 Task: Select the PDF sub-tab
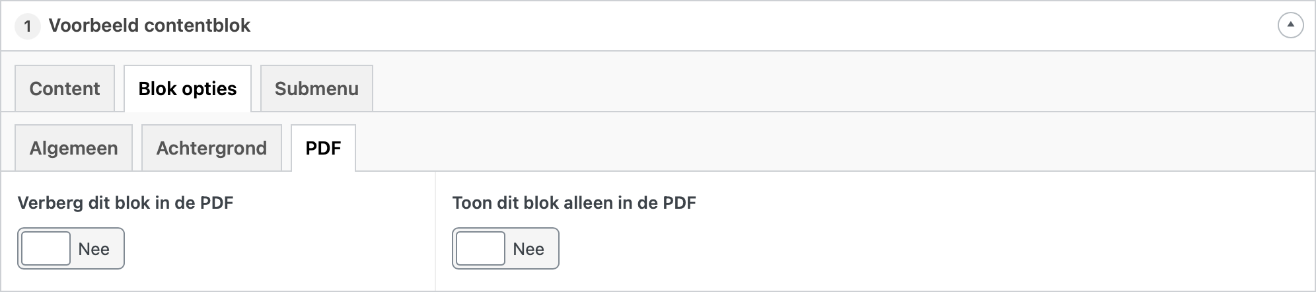point(323,148)
